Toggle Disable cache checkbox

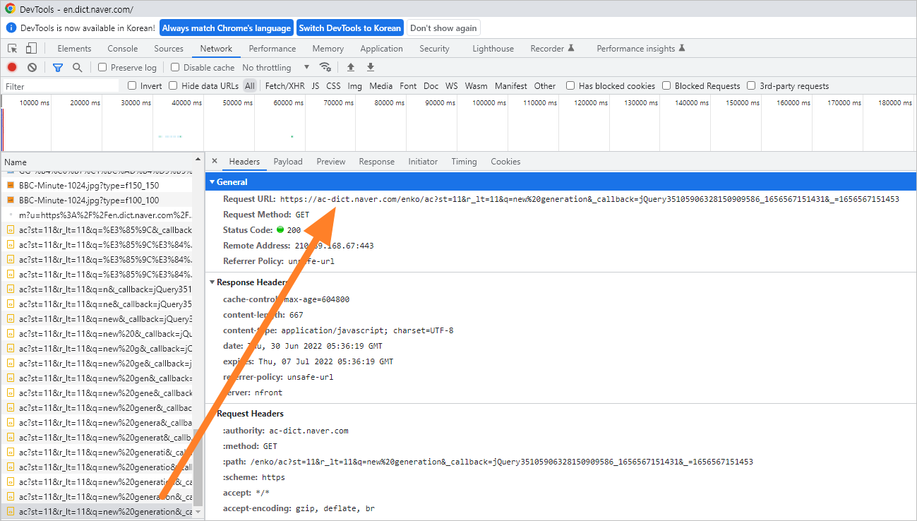point(175,67)
